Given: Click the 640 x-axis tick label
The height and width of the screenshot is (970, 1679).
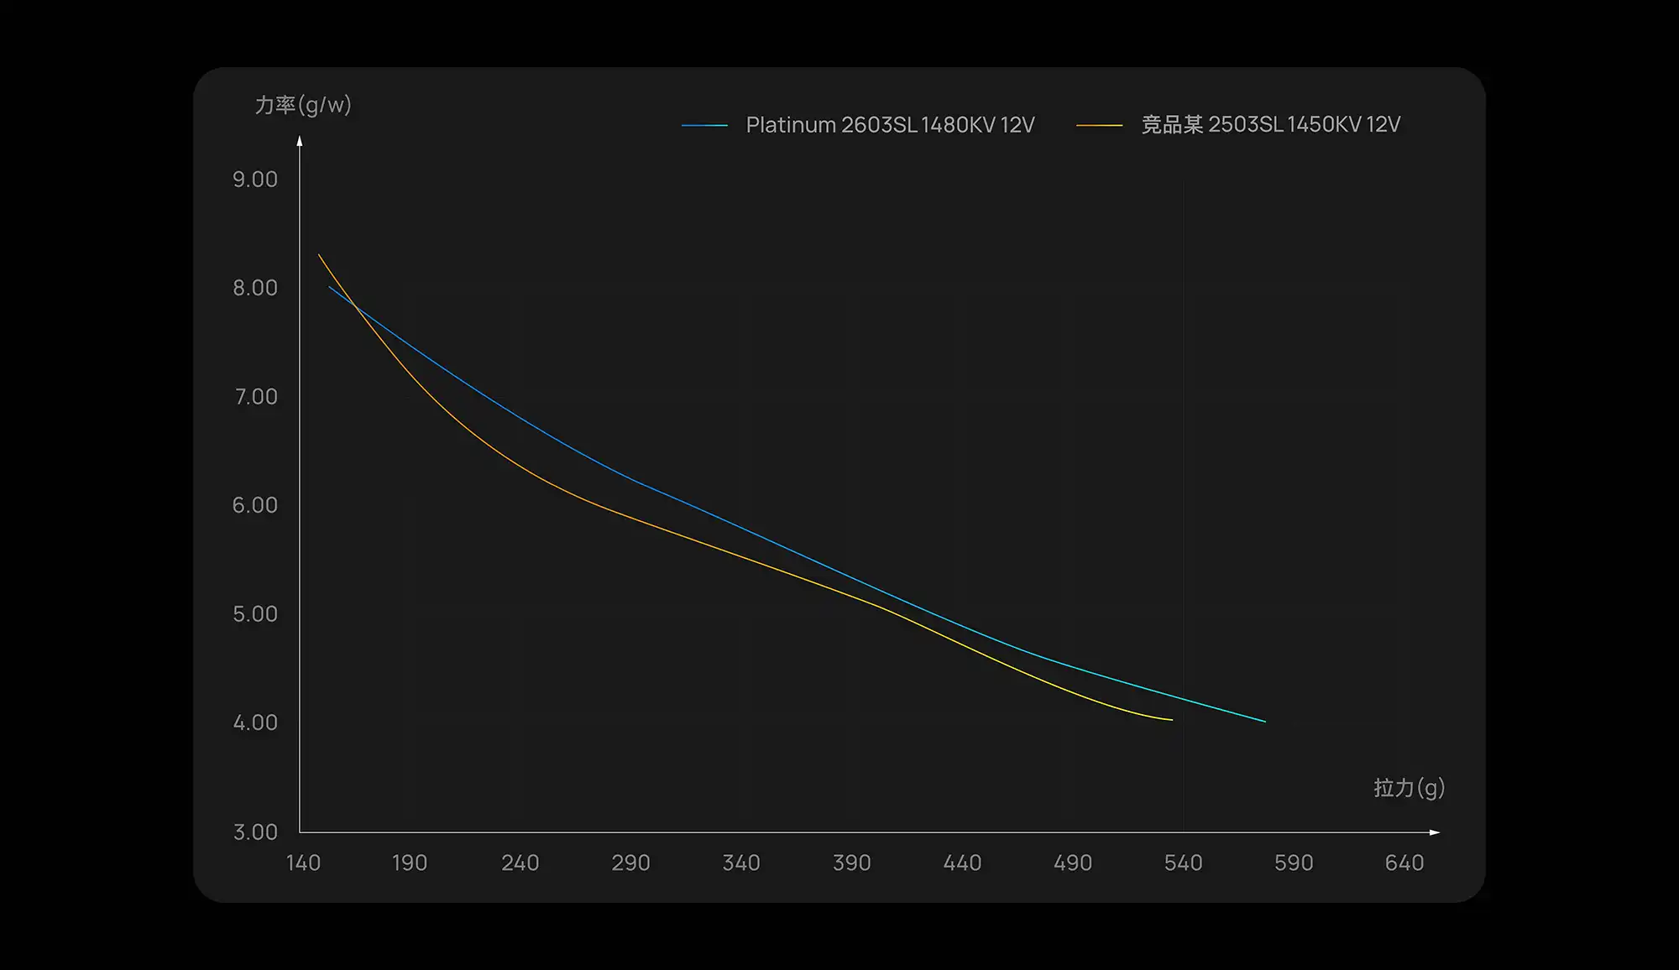Looking at the screenshot, I should (1404, 863).
